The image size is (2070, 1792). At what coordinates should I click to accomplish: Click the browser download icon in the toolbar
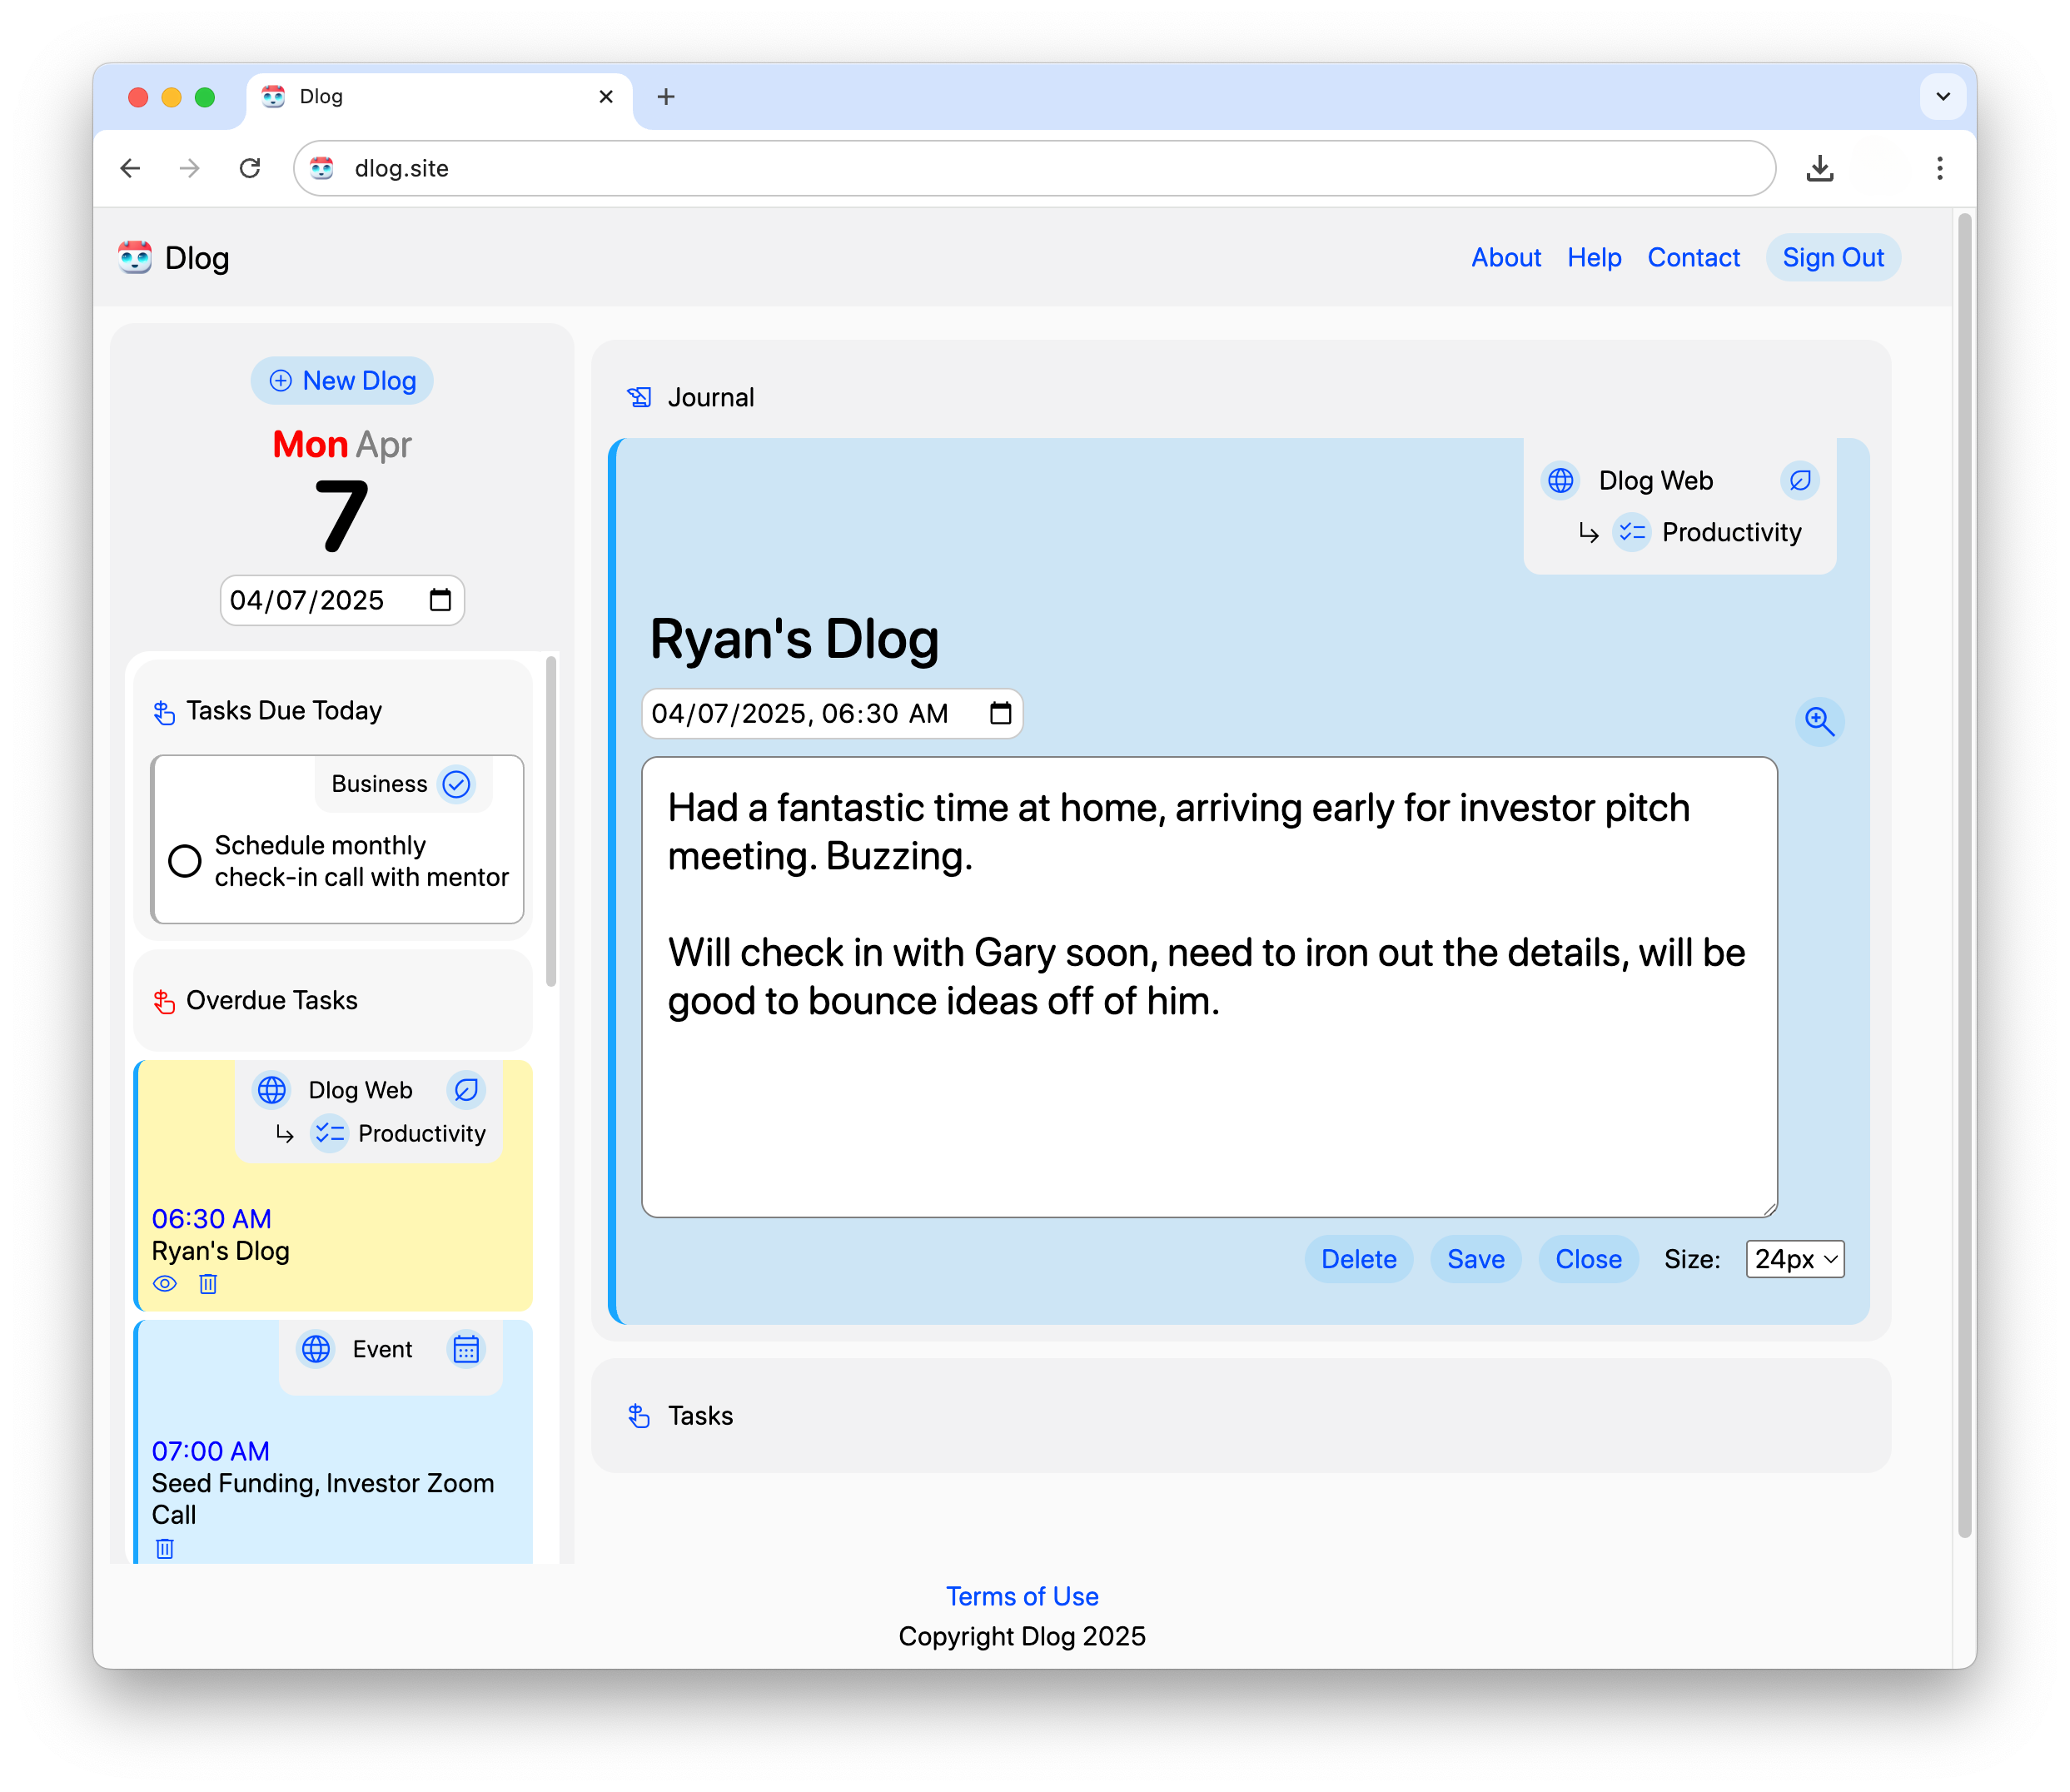click(x=1819, y=168)
